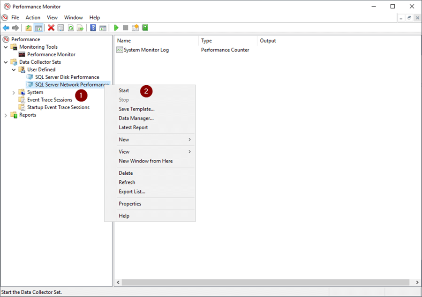422x297 pixels.
Task: Click the Export List toolbar icon
Action: pyautogui.click(x=80, y=28)
